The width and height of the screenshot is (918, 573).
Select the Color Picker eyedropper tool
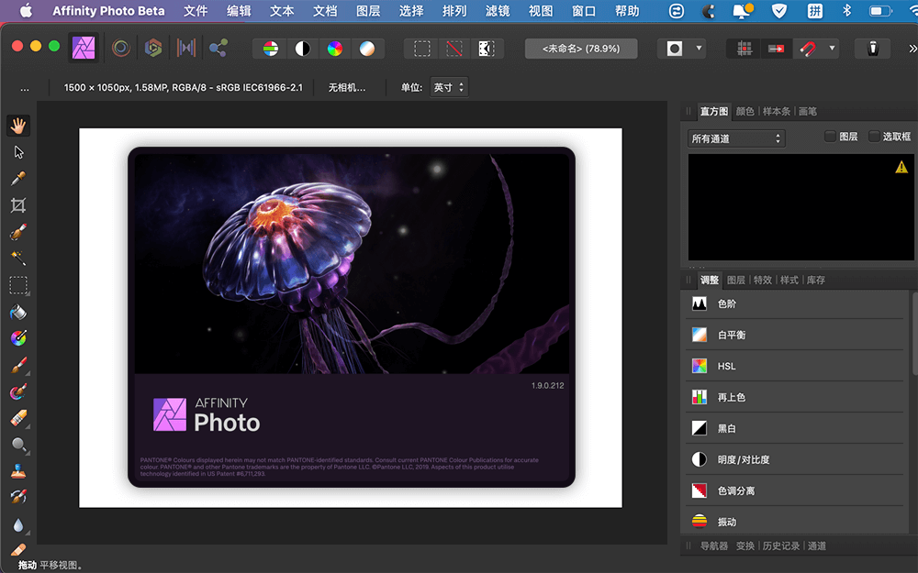(x=18, y=179)
